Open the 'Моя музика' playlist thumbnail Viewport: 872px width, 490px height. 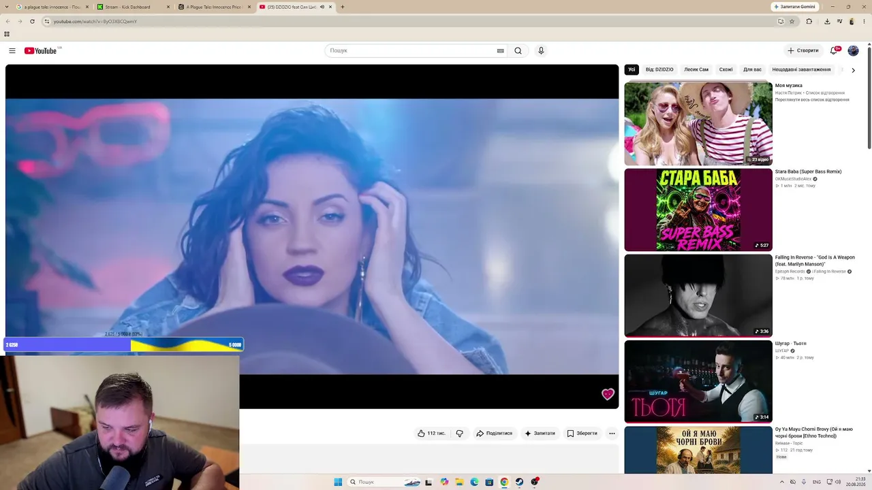click(698, 124)
